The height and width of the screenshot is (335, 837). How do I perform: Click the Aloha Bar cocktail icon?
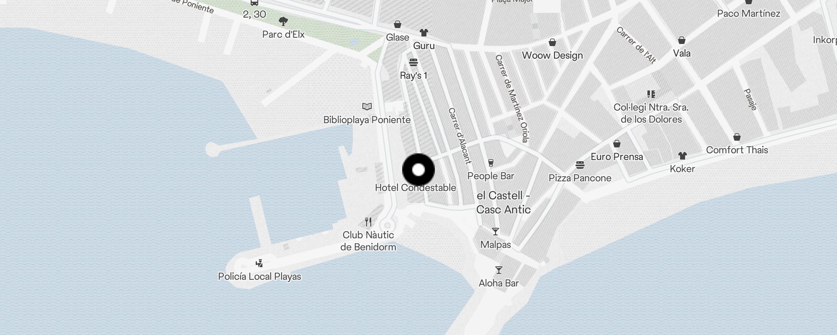[x=499, y=270]
